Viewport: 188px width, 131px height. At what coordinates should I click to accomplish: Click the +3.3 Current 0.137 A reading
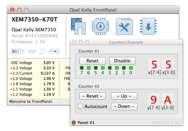pos(32,73)
